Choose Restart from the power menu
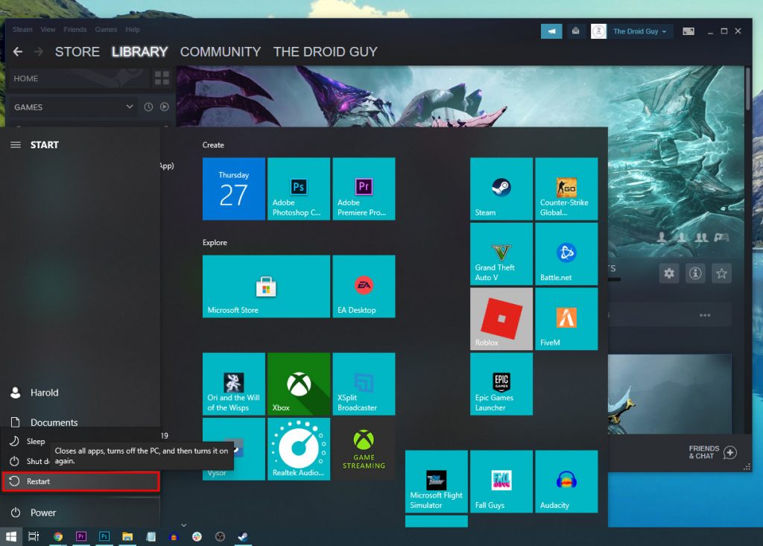The width and height of the screenshot is (763, 546). point(80,481)
